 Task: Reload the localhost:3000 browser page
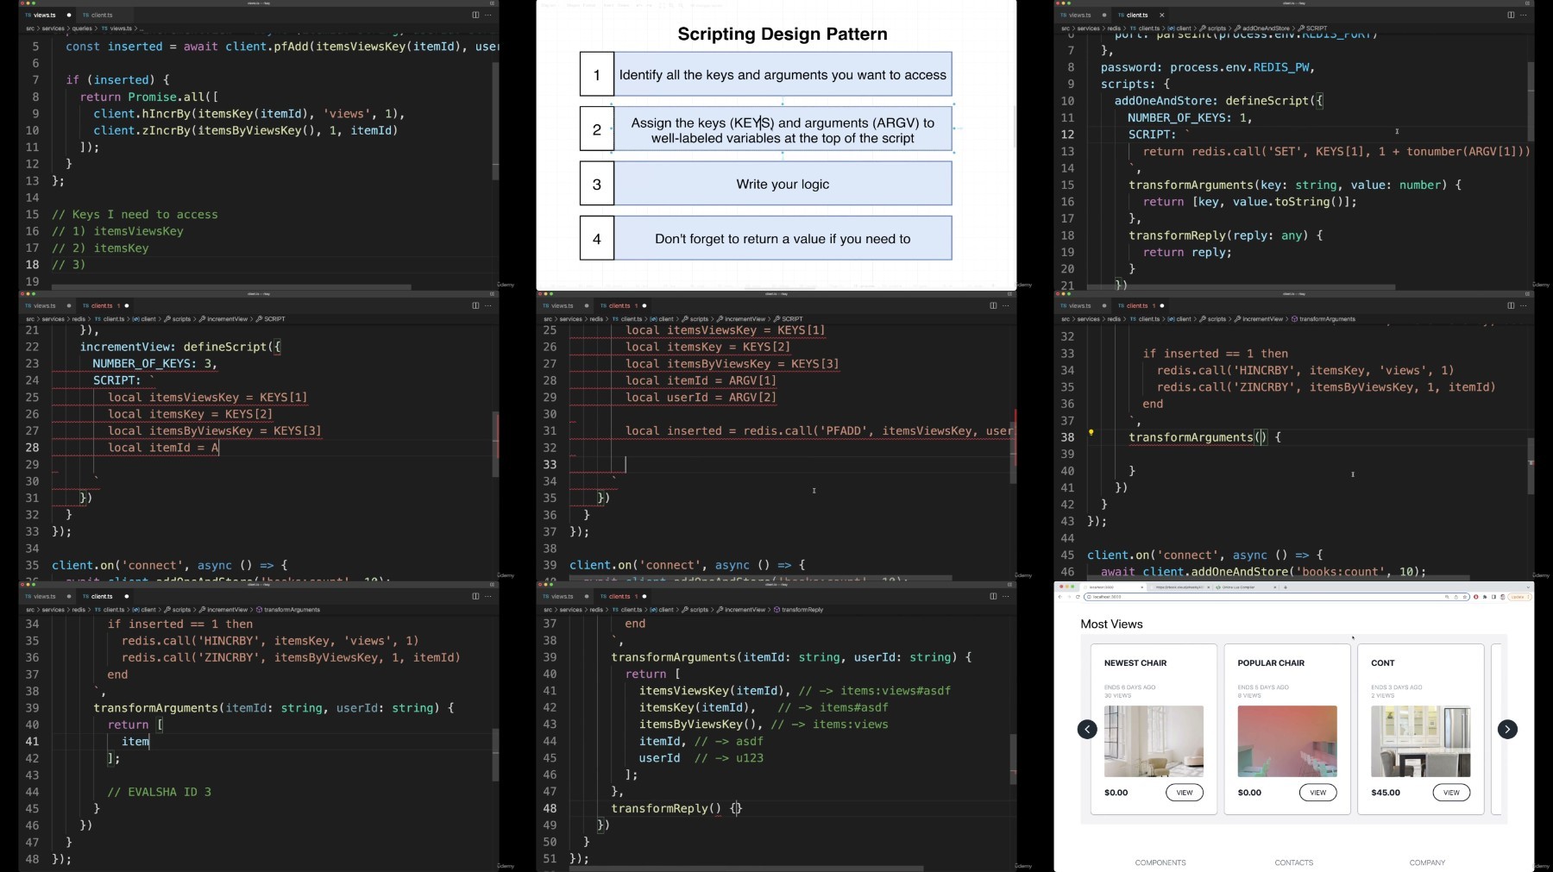tap(1078, 597)
